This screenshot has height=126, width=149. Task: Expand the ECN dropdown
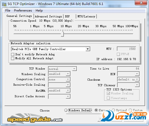pos(137,74)
